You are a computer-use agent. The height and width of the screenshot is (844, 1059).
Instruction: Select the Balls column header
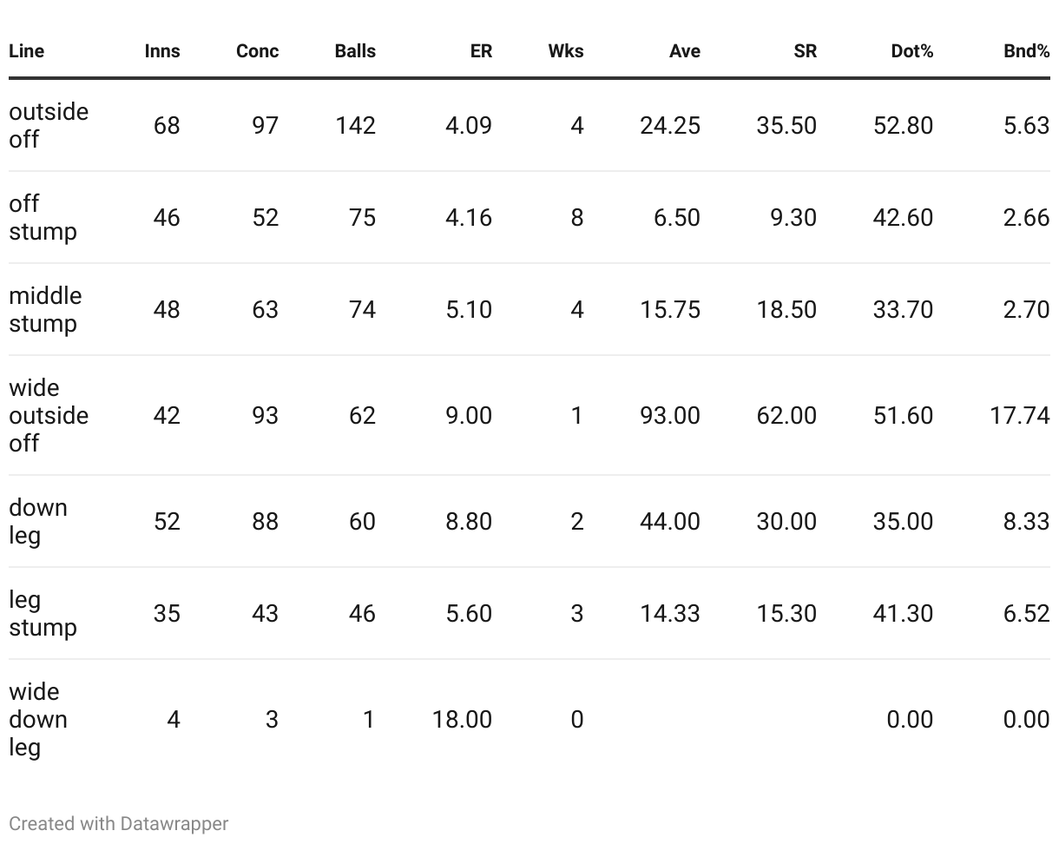point(355,51)
